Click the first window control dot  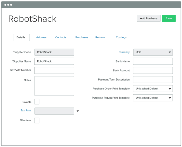5,5
